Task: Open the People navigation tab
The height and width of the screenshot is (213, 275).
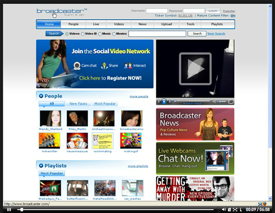Action: pos(73,25)
